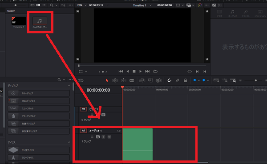Image resolution: width=267 pixels, height=164 pixels.
Task: Open media pool search filter dropdown
Action: click(x=57, y=5)
